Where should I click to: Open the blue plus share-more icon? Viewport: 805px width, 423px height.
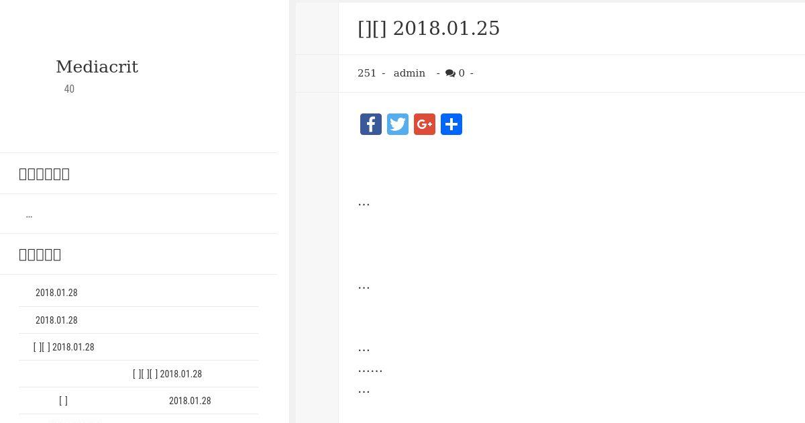(451, 124)
